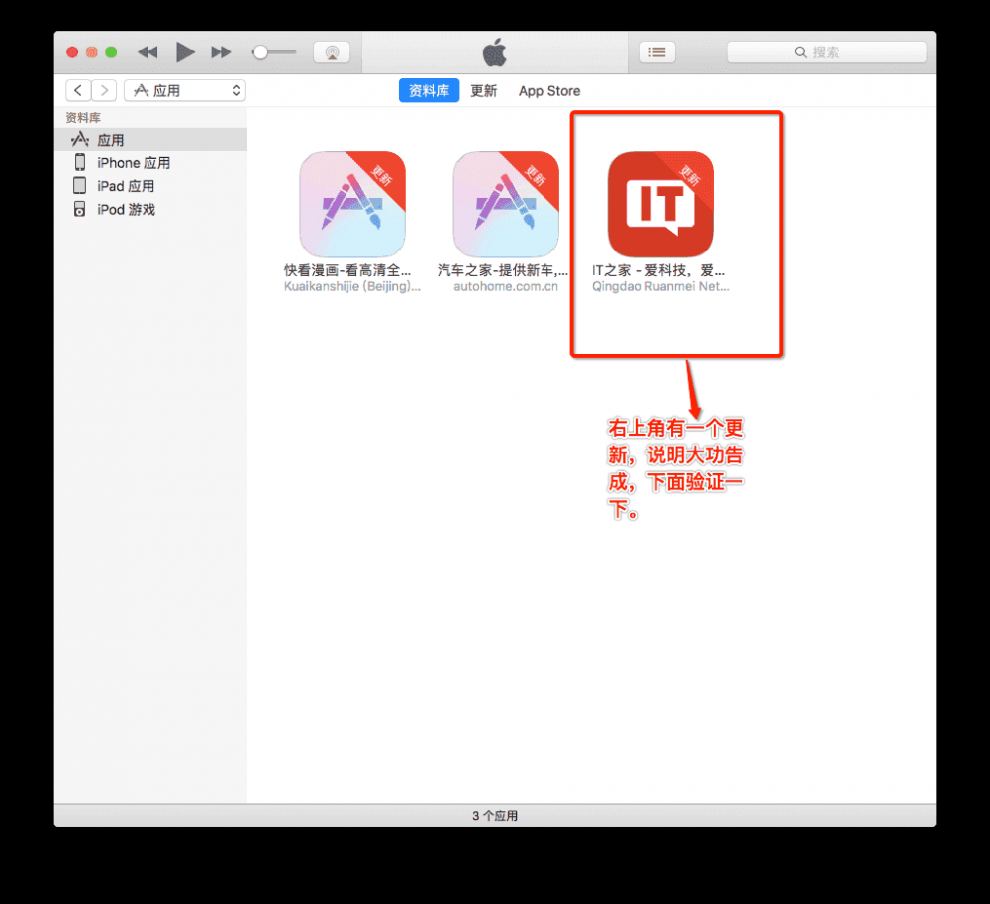
Task: Open the iPod 游戏 section
Action: [x=125, y=209]
